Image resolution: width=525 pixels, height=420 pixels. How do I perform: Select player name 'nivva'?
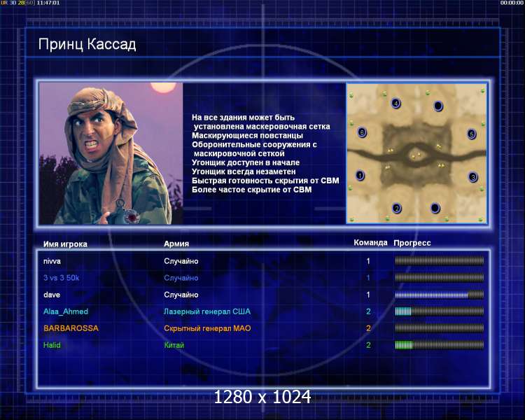[x=52, y=261]
